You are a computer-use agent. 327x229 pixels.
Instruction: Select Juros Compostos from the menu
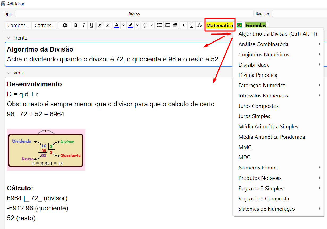(259, 106)
